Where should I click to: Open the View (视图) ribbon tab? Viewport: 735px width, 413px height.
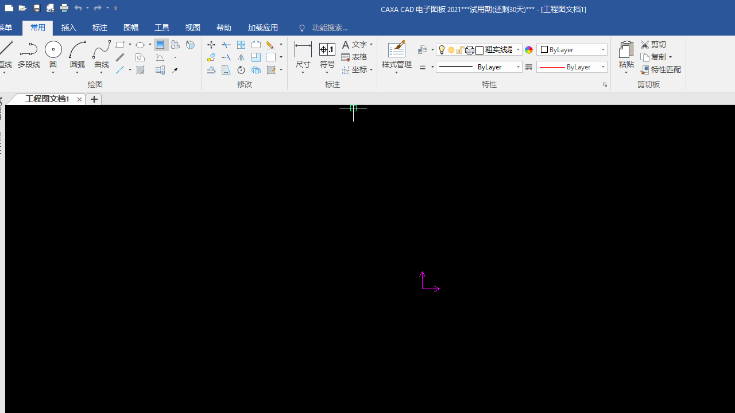pos(193,28)
